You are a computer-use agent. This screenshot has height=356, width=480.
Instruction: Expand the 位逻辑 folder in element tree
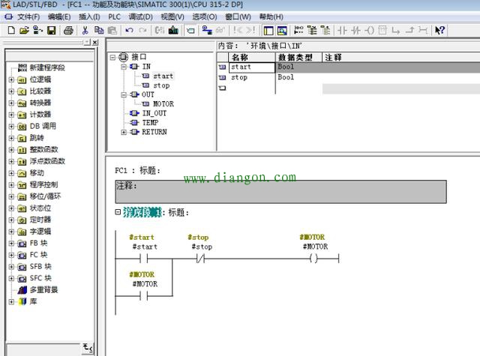[11, 79]
